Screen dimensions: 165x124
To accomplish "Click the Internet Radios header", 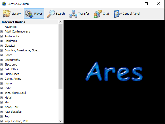I will 29,22.
